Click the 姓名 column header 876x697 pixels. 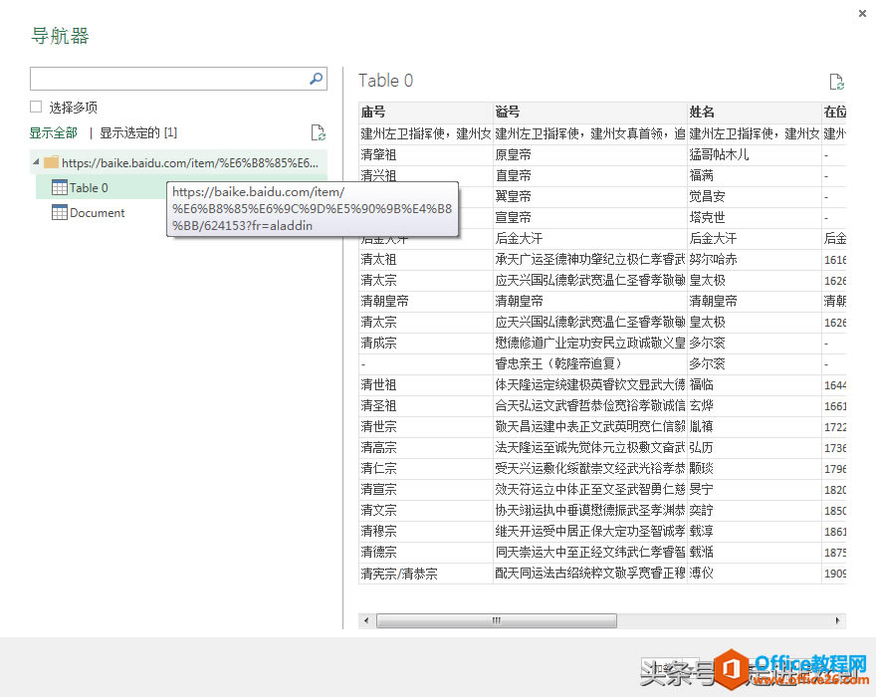click(755, 112)
